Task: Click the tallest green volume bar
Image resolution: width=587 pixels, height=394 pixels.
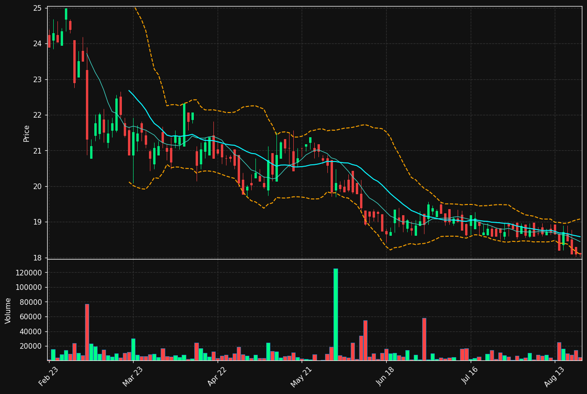Action: click(x=335, y=314)
